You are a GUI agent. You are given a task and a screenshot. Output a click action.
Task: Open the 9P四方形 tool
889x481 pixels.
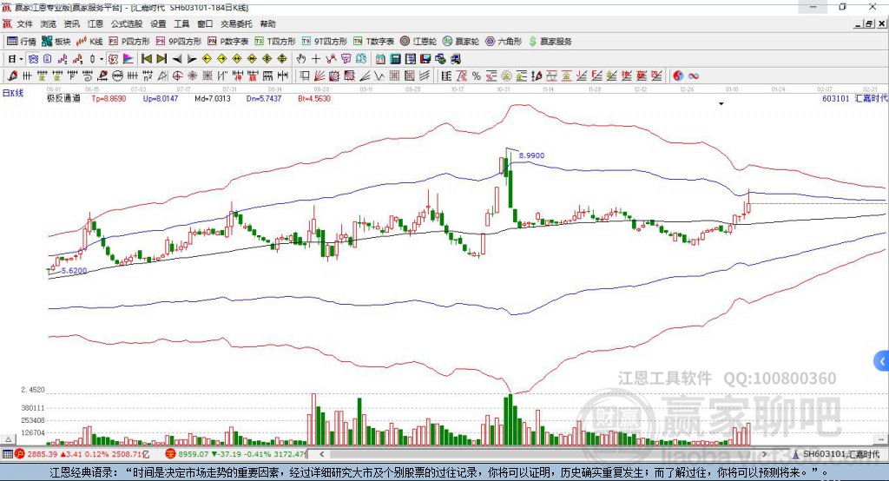(x=179, y=42)
